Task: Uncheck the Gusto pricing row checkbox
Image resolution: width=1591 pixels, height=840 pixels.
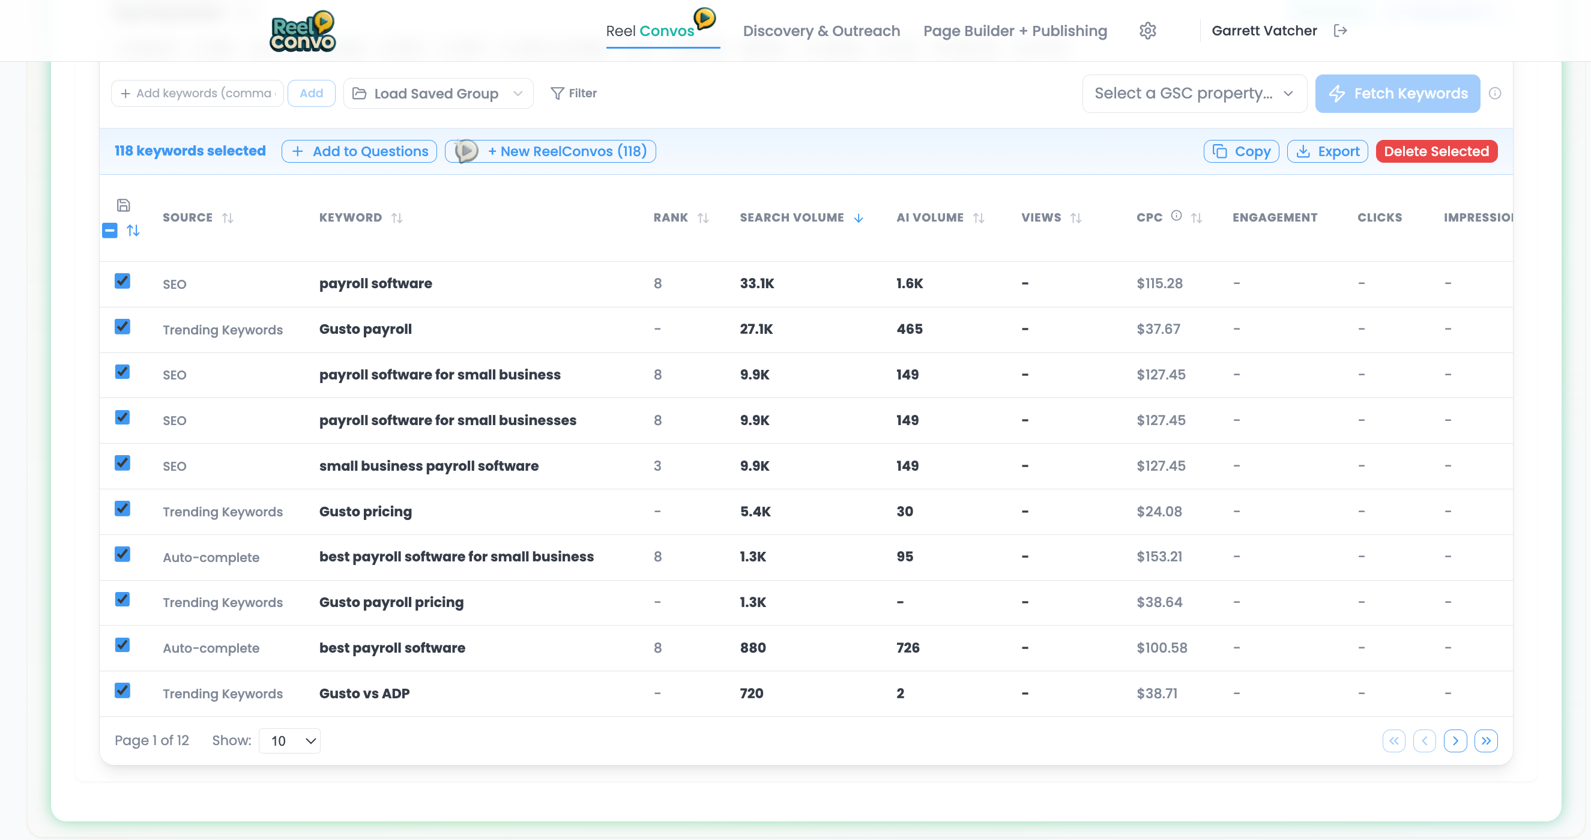Action: point(122,509)
